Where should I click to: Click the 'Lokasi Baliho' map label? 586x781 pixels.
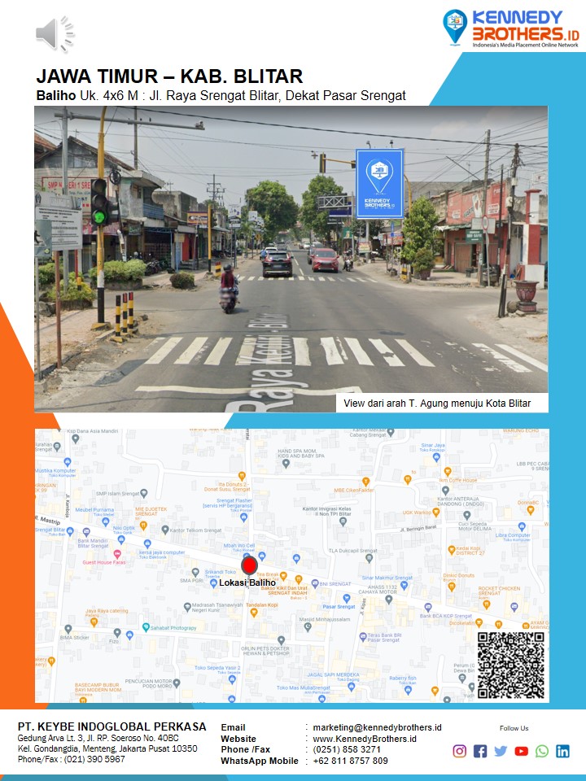pos(247,582)
